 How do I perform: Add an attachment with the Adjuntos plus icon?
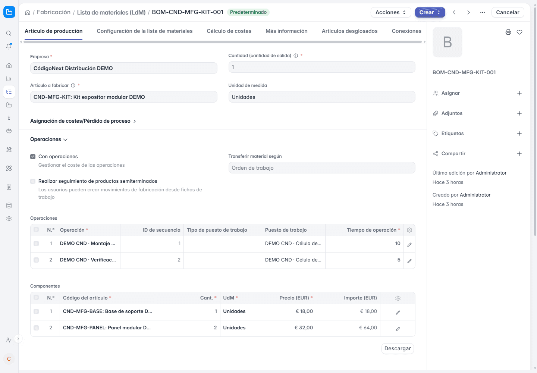pyautogui.click(x=519, y=113)
